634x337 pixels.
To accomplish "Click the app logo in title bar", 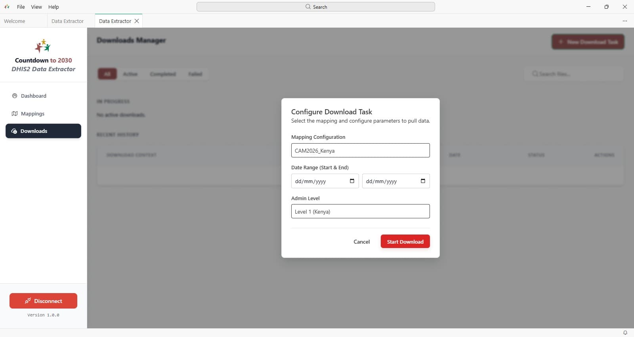I will click(x=7, y=7).
